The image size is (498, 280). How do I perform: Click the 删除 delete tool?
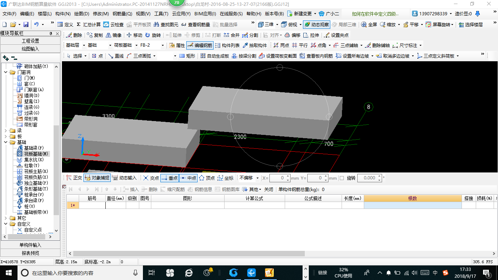pyautogui.click(x=74, y=35)
